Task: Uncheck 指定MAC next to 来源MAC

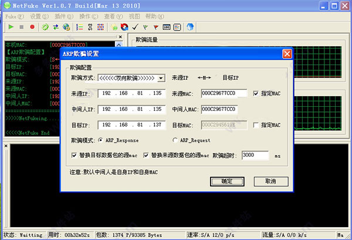Action: (256, 93)
